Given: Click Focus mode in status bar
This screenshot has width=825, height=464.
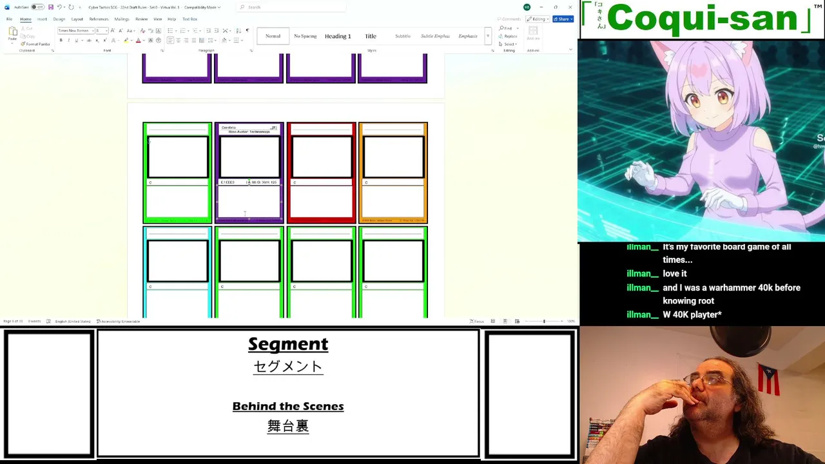Looking at the screenshot, I should point(477,321).
